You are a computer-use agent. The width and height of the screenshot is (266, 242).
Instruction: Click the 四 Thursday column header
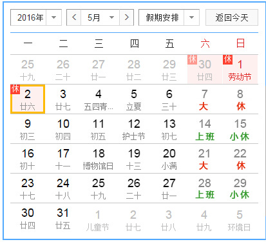135,44
